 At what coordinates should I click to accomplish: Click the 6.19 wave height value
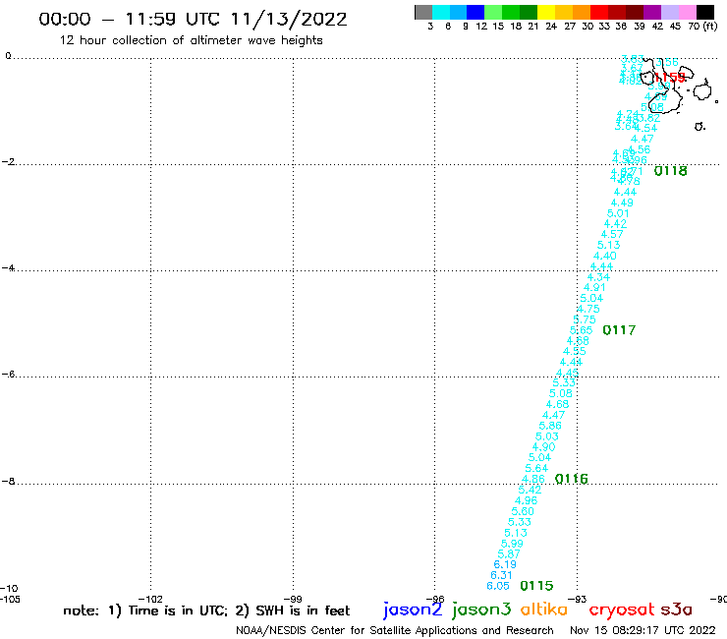point(505,564)
